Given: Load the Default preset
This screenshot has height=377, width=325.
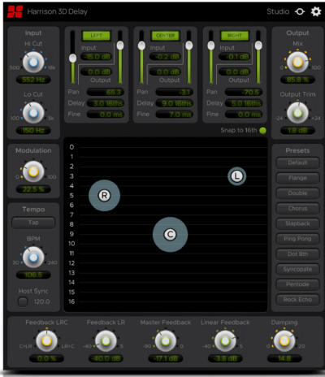Looking at the screenshot, I should click(x=297, y=162).
